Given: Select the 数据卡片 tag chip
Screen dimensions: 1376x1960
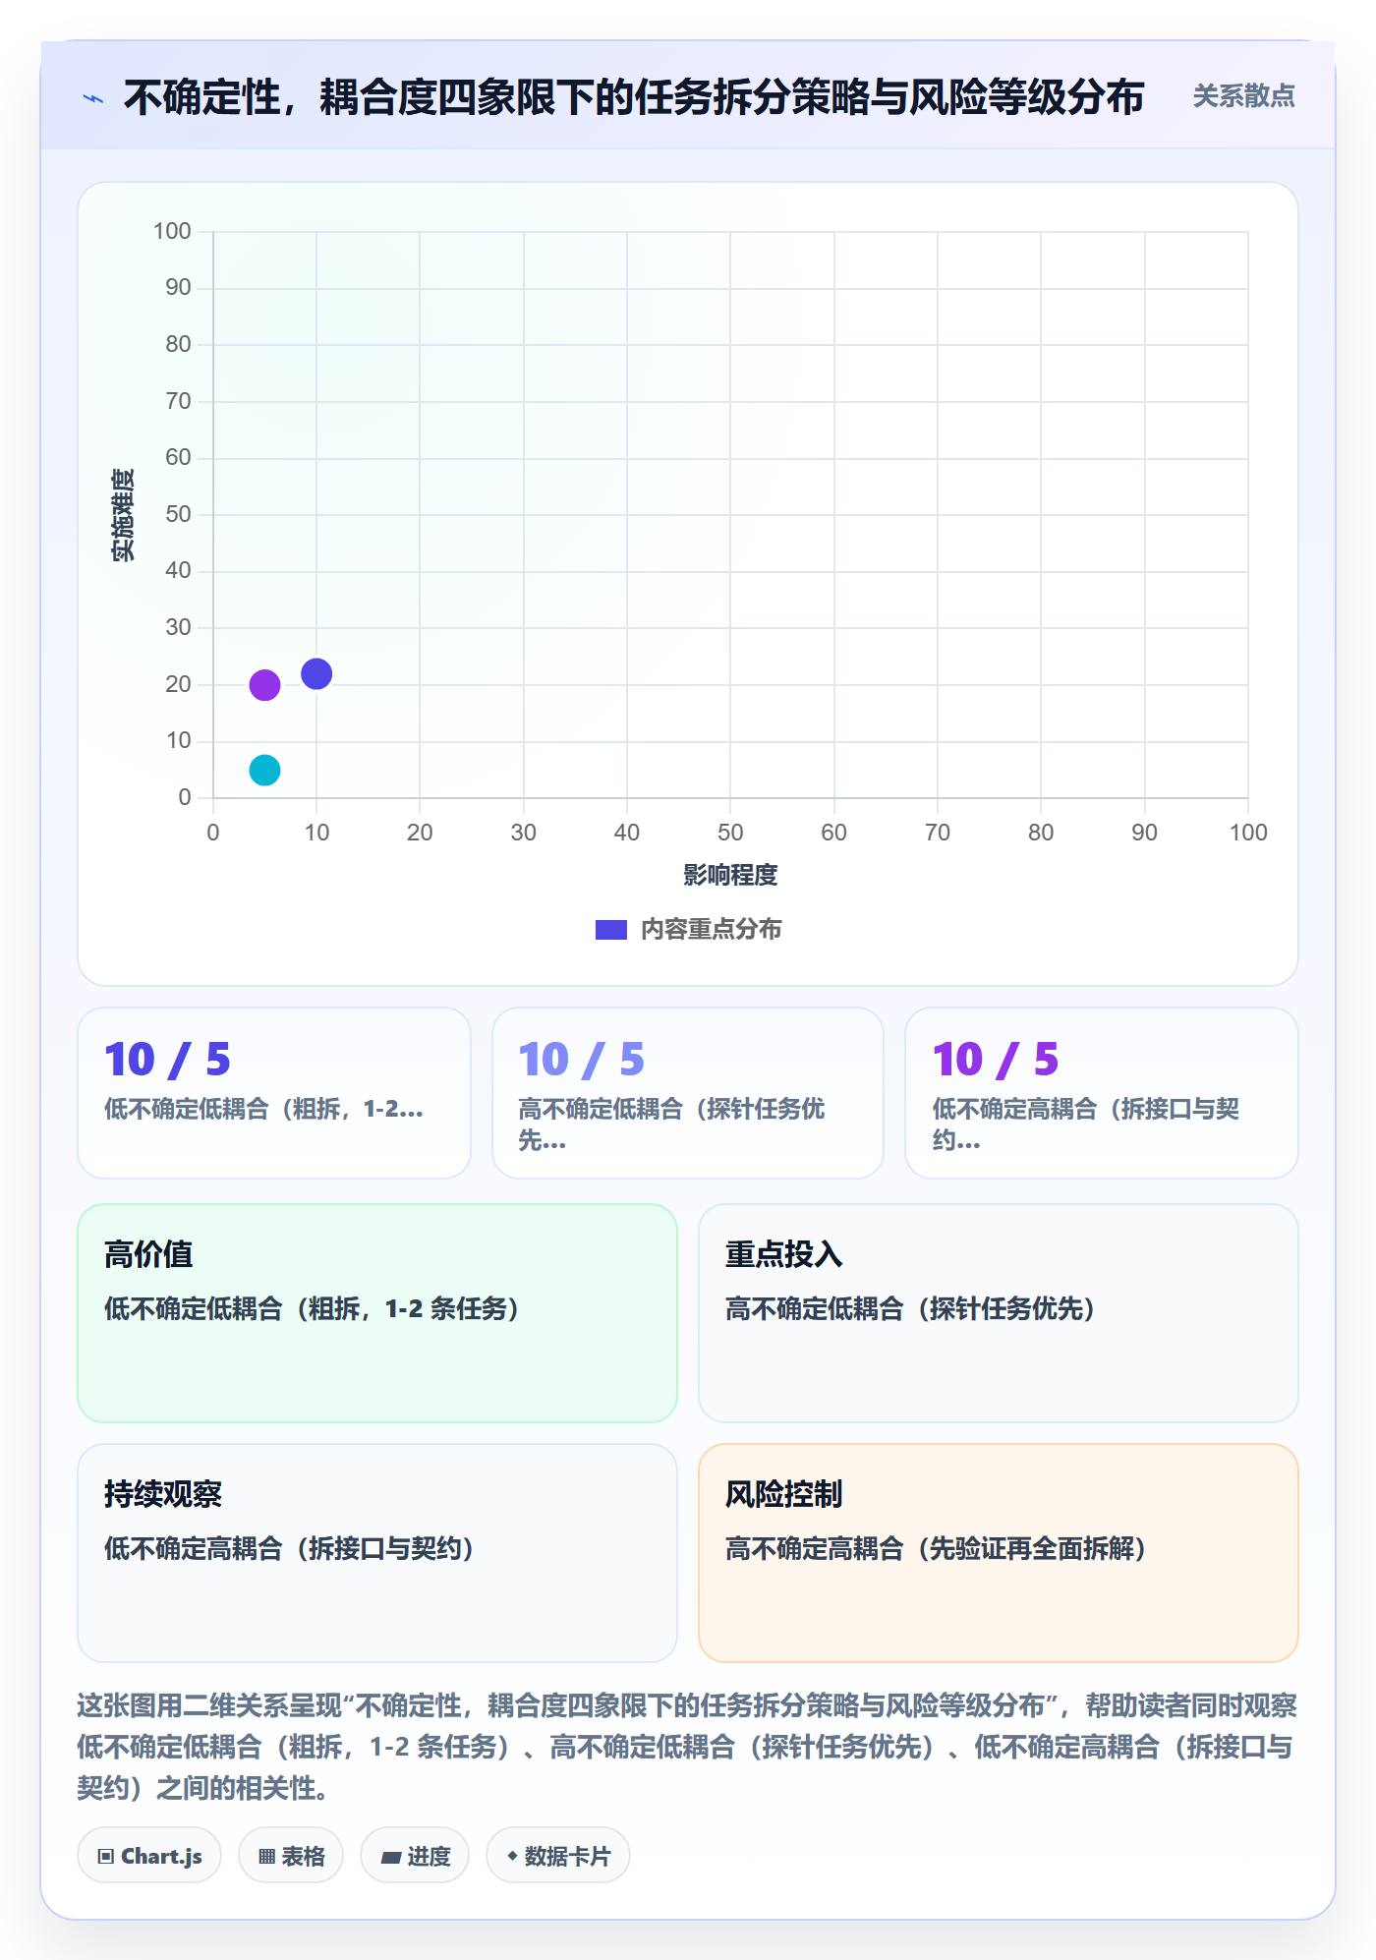Looking at the screenshot, I should (x=558, y=1856).
